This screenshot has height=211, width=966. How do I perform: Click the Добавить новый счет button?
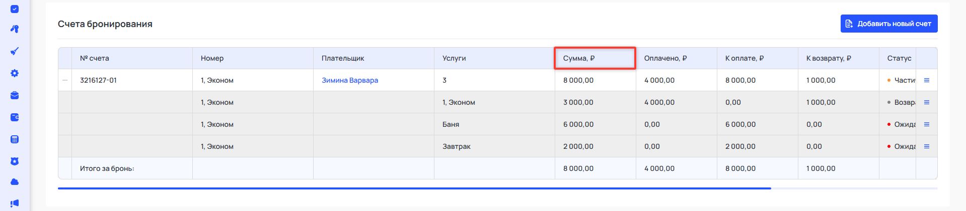[x=888, y=24]
